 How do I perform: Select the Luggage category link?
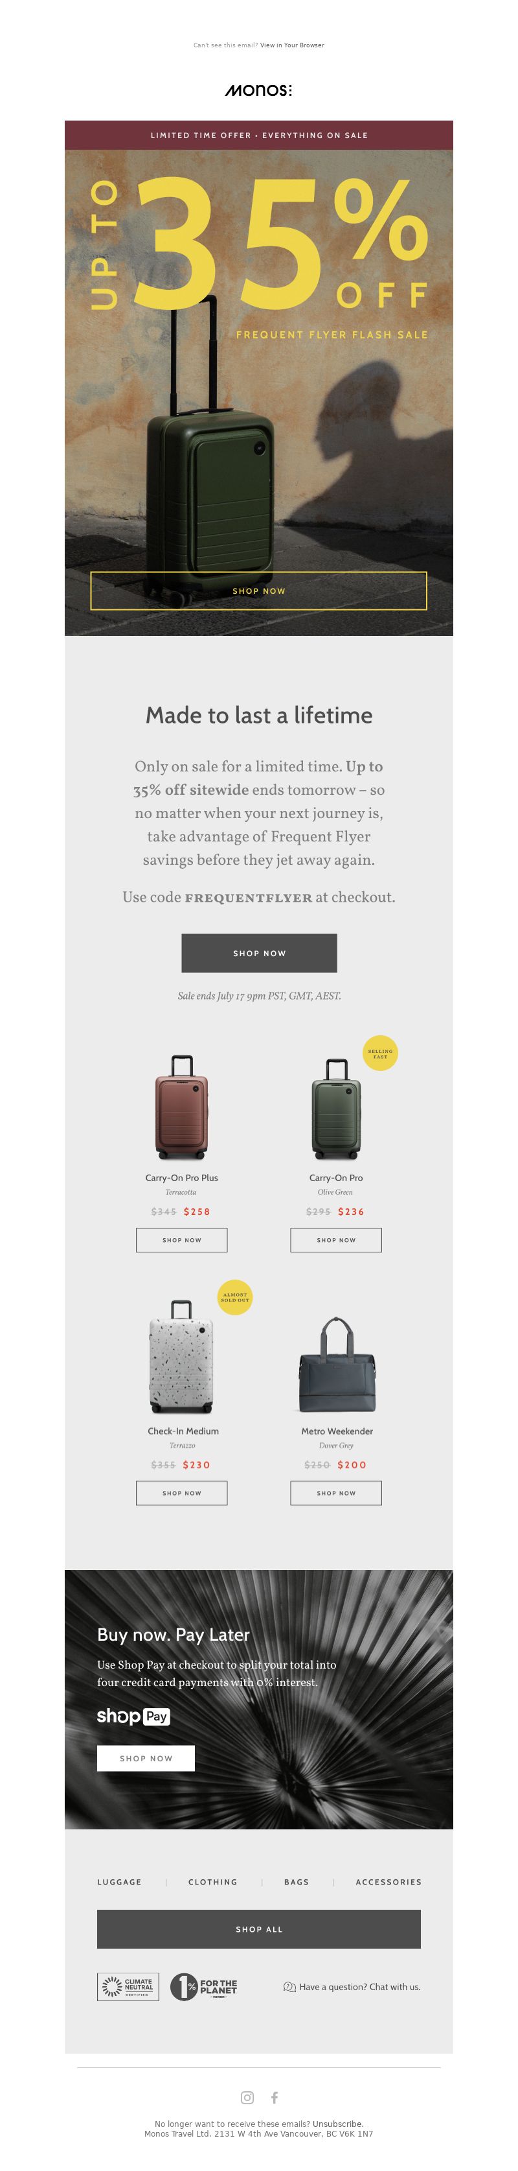tap(120, 1882)
